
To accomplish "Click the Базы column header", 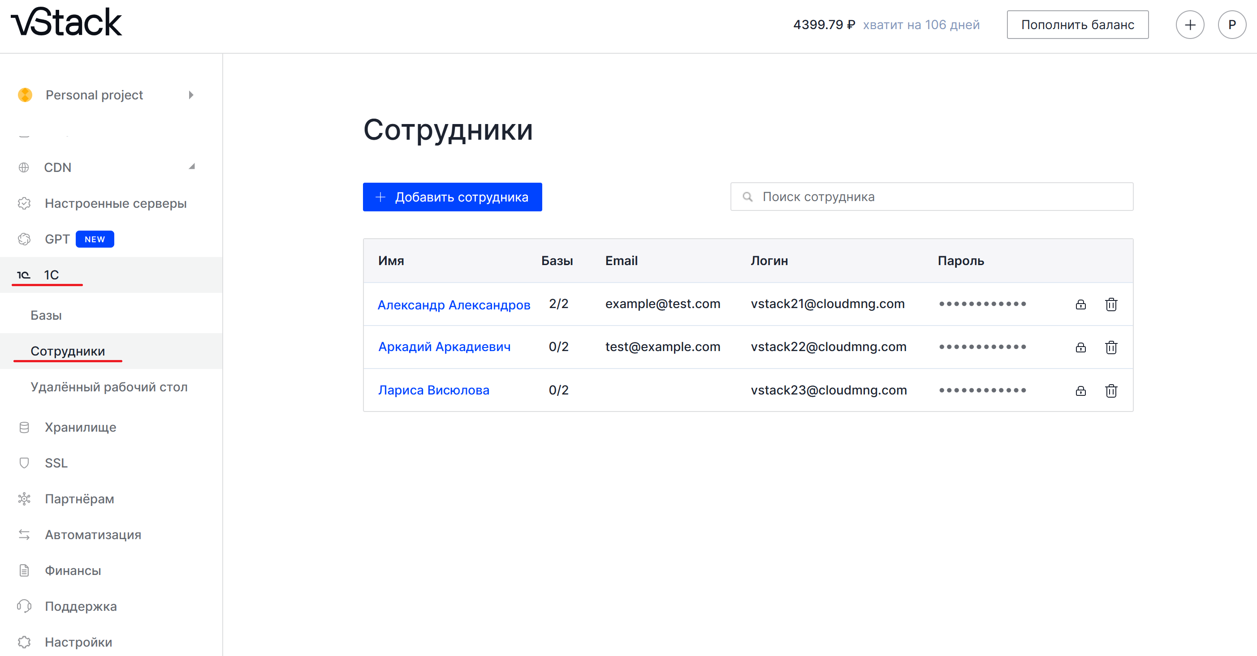I will point(557,261).
